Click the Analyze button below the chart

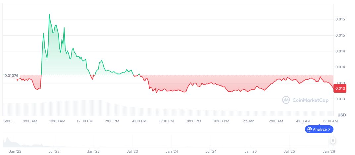pos(319,129)
